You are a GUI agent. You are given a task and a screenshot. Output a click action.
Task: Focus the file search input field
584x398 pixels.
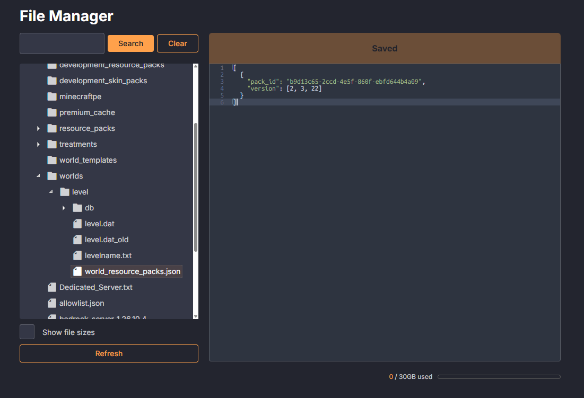click(x=62, y=43)
